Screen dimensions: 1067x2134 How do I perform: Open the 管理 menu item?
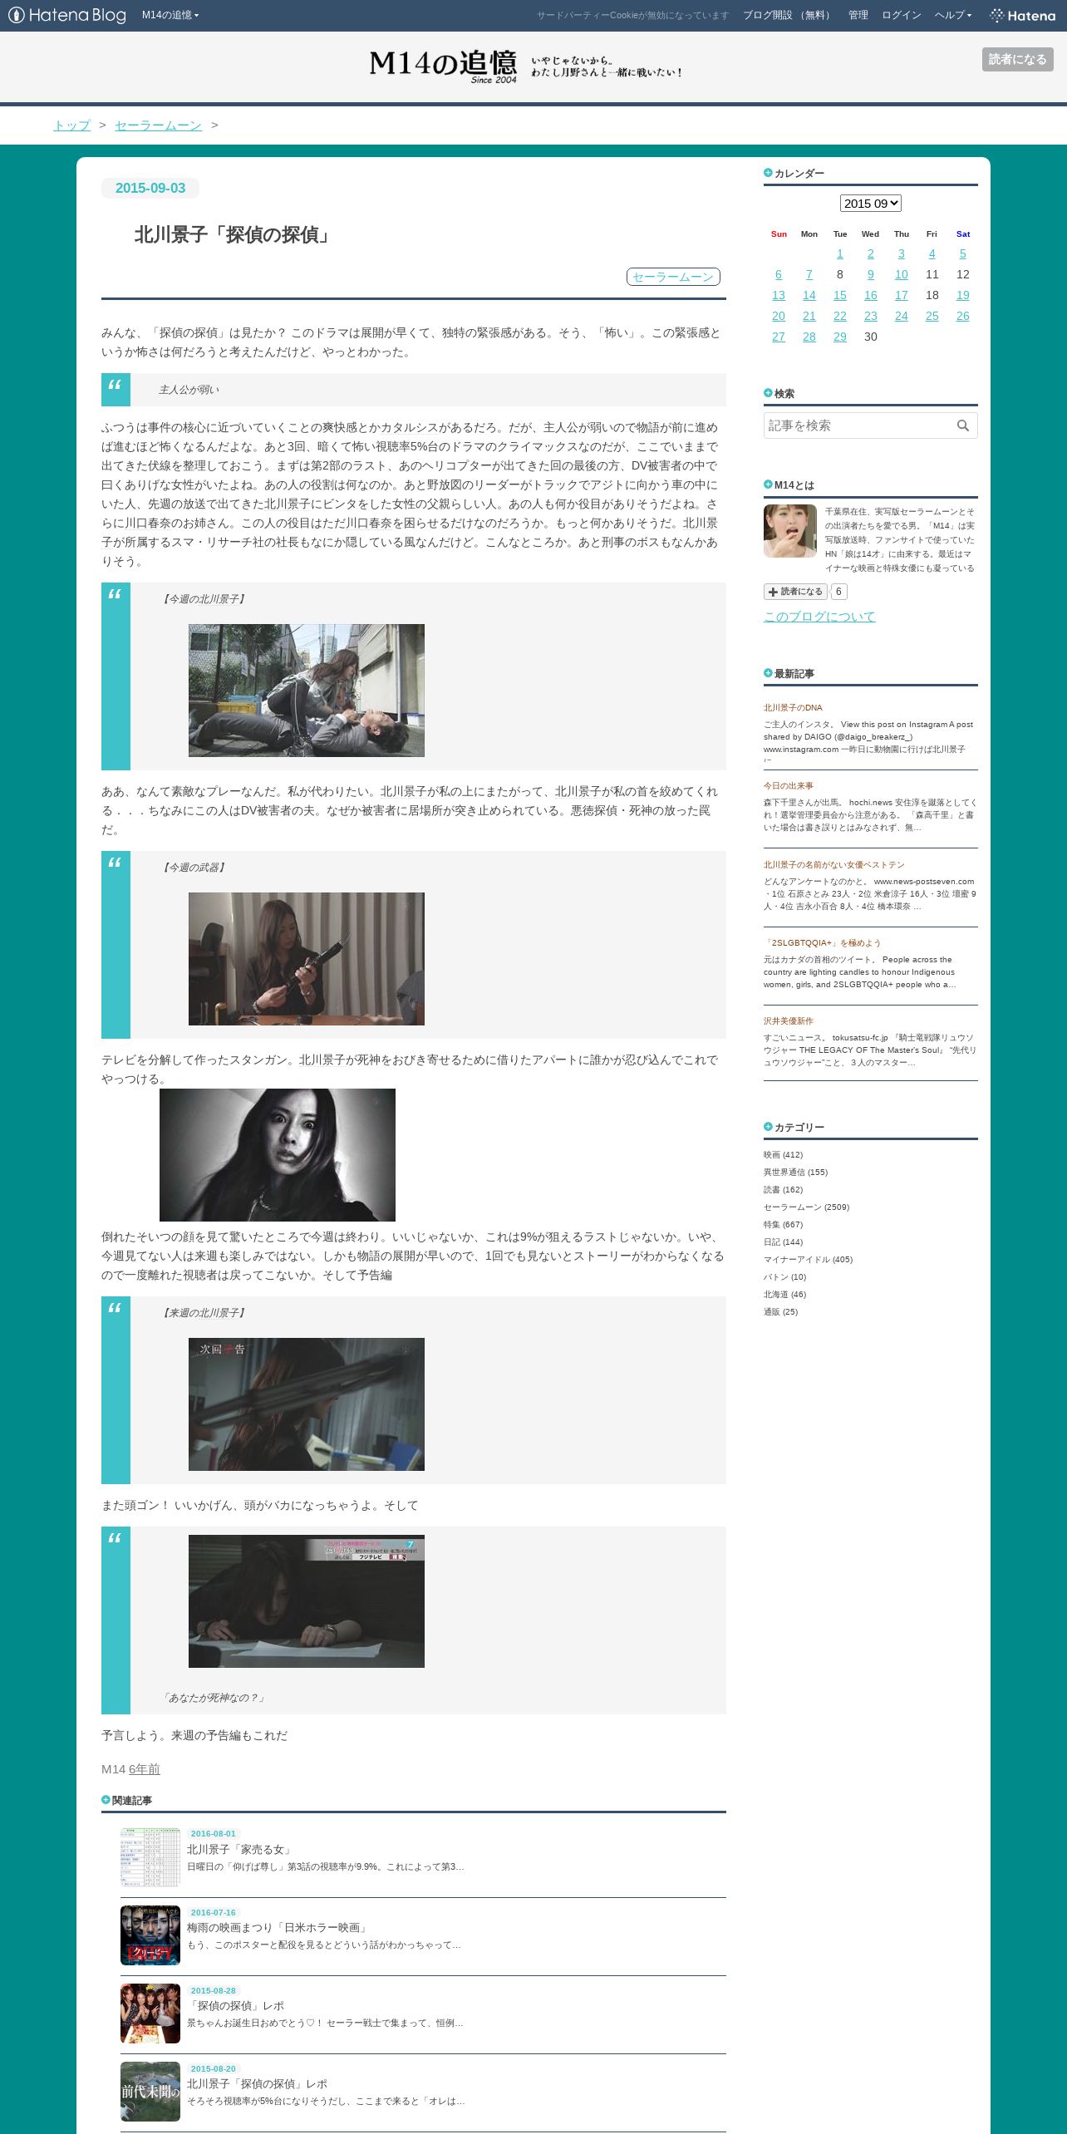tap(858, 15)
